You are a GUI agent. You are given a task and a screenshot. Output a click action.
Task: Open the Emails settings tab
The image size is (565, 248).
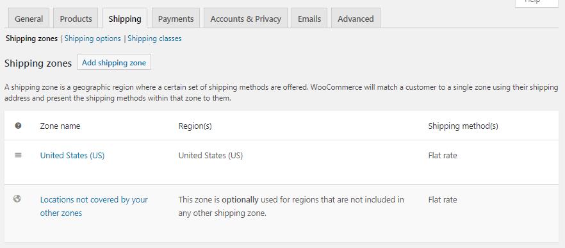coord(309,19)
